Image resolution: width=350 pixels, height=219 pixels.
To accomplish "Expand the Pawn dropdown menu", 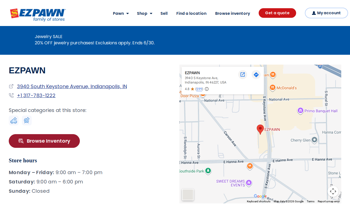I will pos(121,13).
